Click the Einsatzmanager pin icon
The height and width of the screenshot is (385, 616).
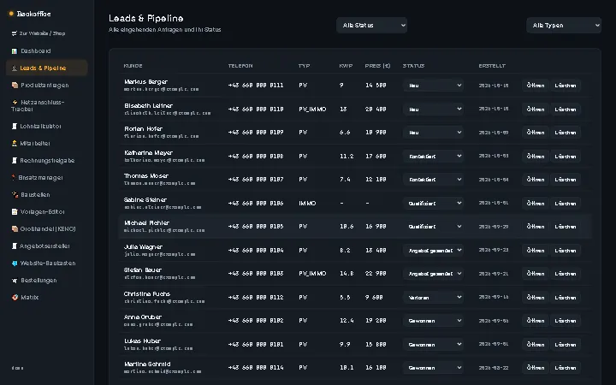(x=14, y=178)
